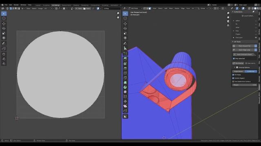Select the Loop Cut tool
This screenshot has height=146, width=261.
tap(125, 73)
